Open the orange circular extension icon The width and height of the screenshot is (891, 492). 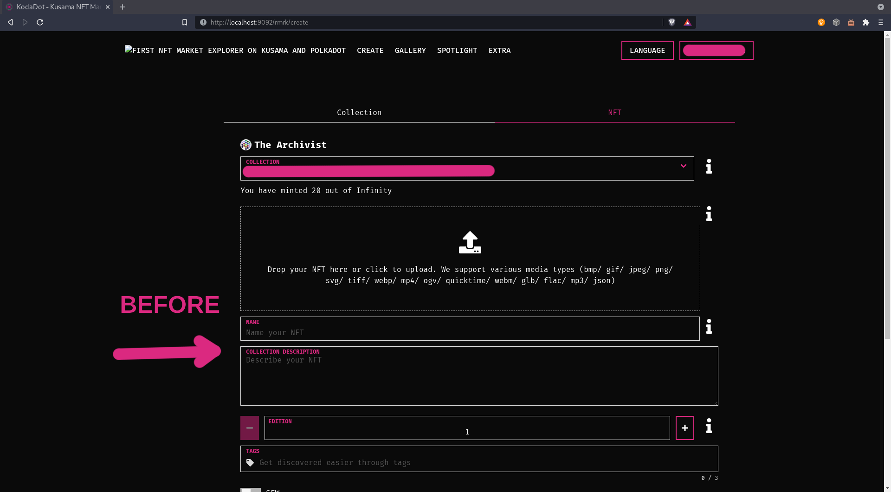(821, 22)
